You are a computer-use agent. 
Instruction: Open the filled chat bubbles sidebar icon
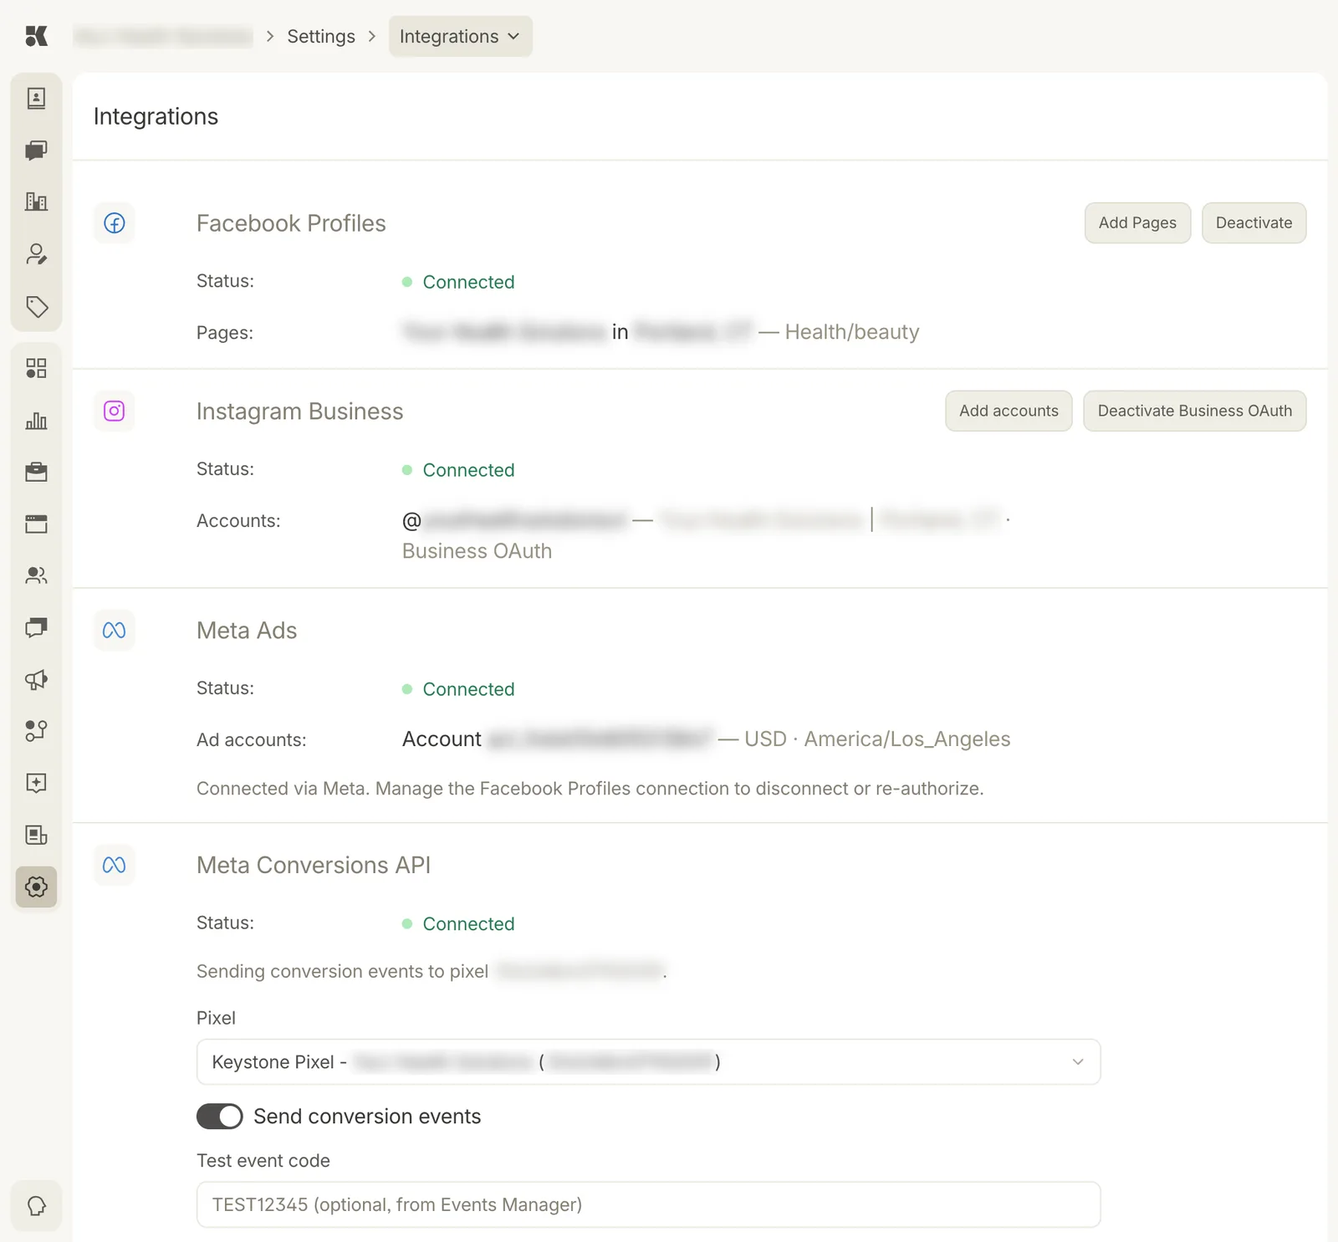pyautogui.click(x=36, y=151)
